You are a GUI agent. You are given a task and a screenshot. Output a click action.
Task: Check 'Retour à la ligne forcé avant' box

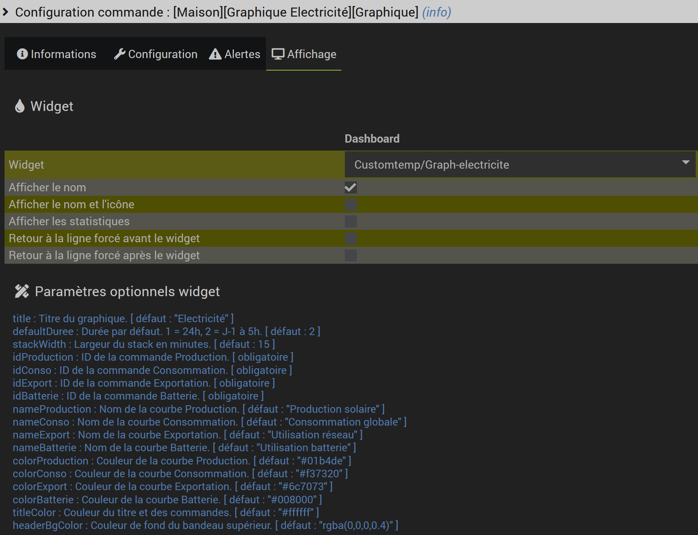tap(351, 238)
